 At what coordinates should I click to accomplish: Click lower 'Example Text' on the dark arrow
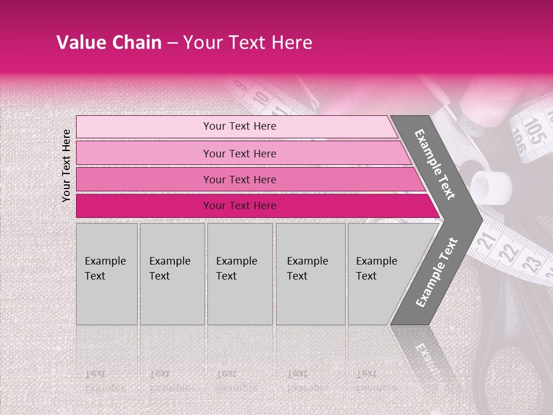(436, 273)
